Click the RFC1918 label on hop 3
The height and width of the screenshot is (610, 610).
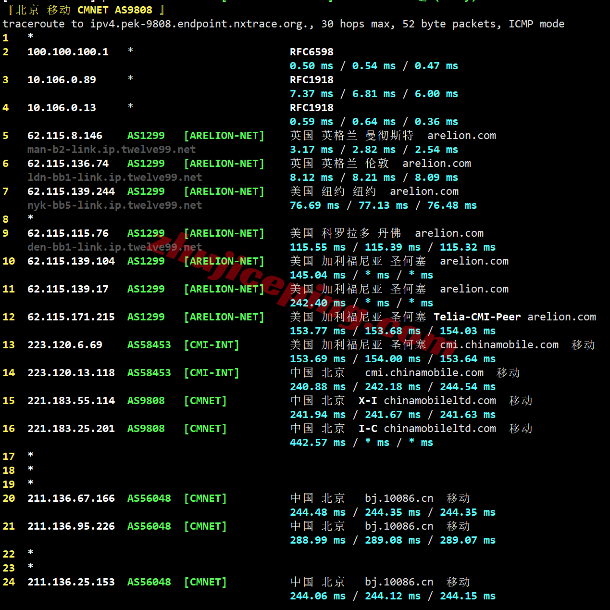[x=311, y=80]
